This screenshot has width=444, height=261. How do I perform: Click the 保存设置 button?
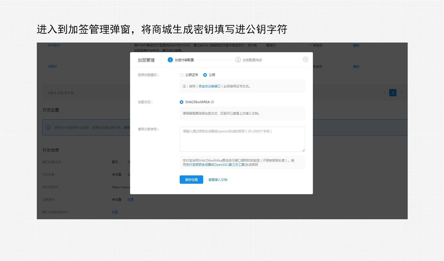coord(191,180)
